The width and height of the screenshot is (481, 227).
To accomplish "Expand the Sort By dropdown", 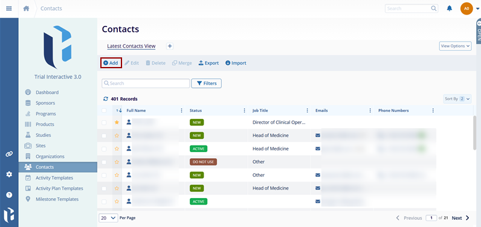I will coord(457,98).
